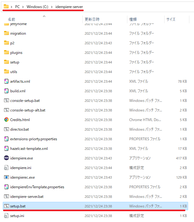Screen dimensions: 194x222
Task: Click the idempiere.ini settings icon
Action: click(x=7, y=168)
